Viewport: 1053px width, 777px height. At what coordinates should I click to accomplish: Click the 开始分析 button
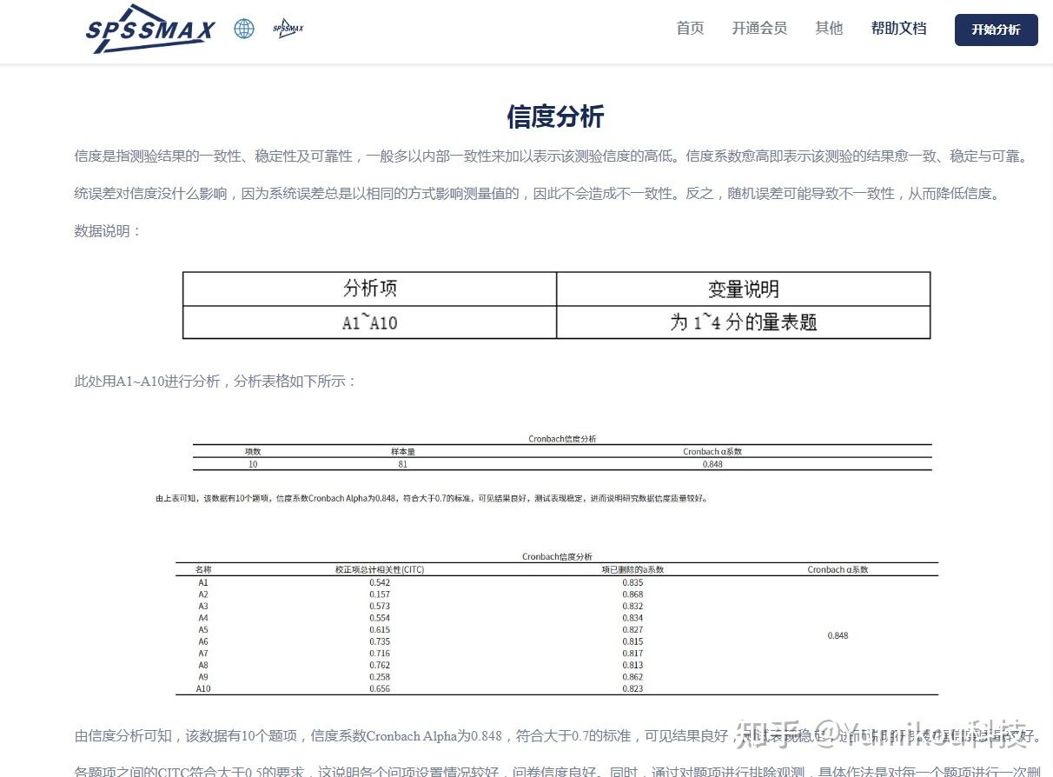[x=996, y=30]
